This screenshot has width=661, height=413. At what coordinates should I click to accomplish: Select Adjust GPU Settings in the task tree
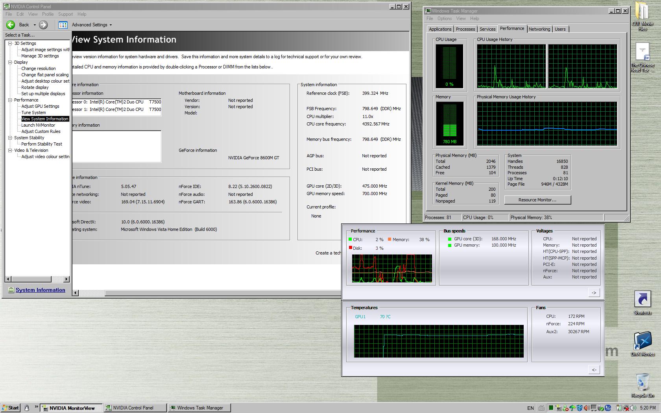click(40, 106)
